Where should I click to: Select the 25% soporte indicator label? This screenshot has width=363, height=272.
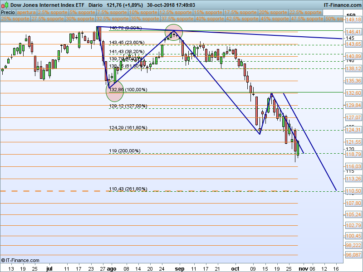pyautogui.click(x=15, y=19)
